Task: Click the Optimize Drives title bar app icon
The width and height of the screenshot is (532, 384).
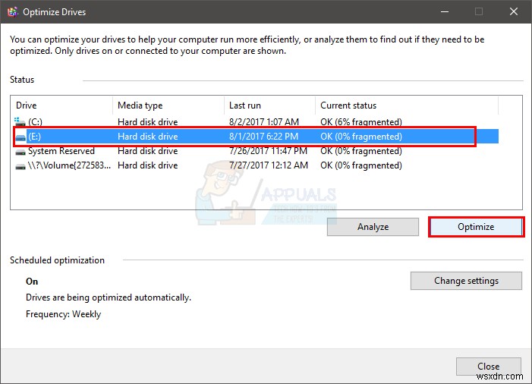Action: (13, 12)
